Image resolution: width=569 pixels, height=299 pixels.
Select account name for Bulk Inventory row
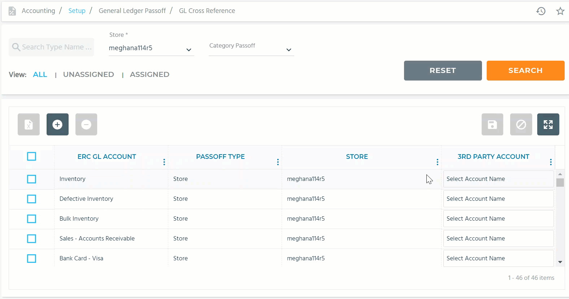pos(498,219)
